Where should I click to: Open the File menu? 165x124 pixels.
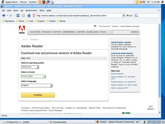coord(3,11)
